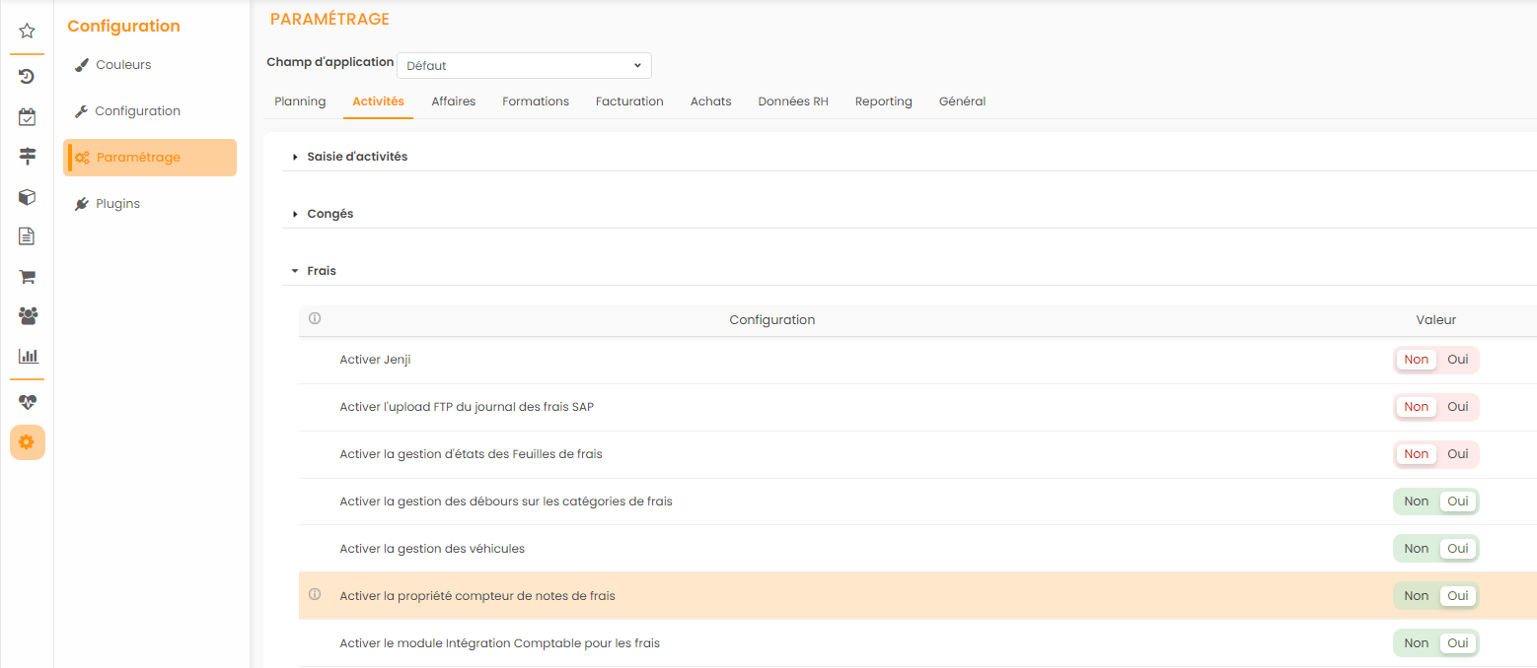
Task: Go to Plugins in Configuration menu
Action: (x=117, y=204)
